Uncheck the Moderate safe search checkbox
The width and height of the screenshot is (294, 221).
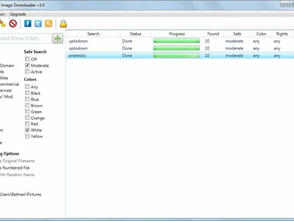coord(27,65)
